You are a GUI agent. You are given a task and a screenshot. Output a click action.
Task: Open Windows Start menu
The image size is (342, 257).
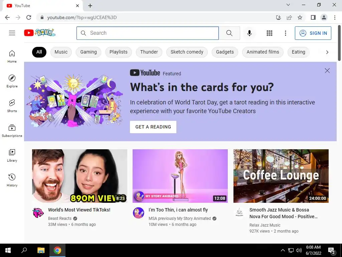coord(8,250)
